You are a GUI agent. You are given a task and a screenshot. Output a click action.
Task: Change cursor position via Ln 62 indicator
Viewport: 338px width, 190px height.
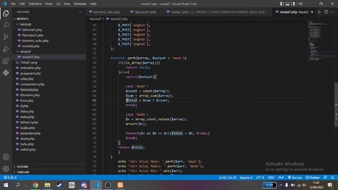(x=228, y=177)
